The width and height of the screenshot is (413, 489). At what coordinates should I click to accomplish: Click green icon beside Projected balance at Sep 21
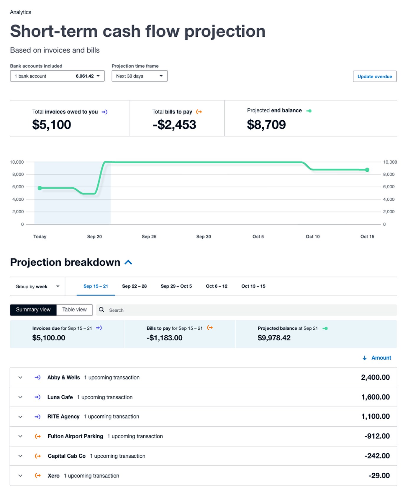click(325, 328)
